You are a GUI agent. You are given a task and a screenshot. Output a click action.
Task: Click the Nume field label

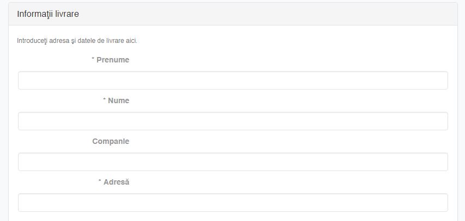pos(118,100)
